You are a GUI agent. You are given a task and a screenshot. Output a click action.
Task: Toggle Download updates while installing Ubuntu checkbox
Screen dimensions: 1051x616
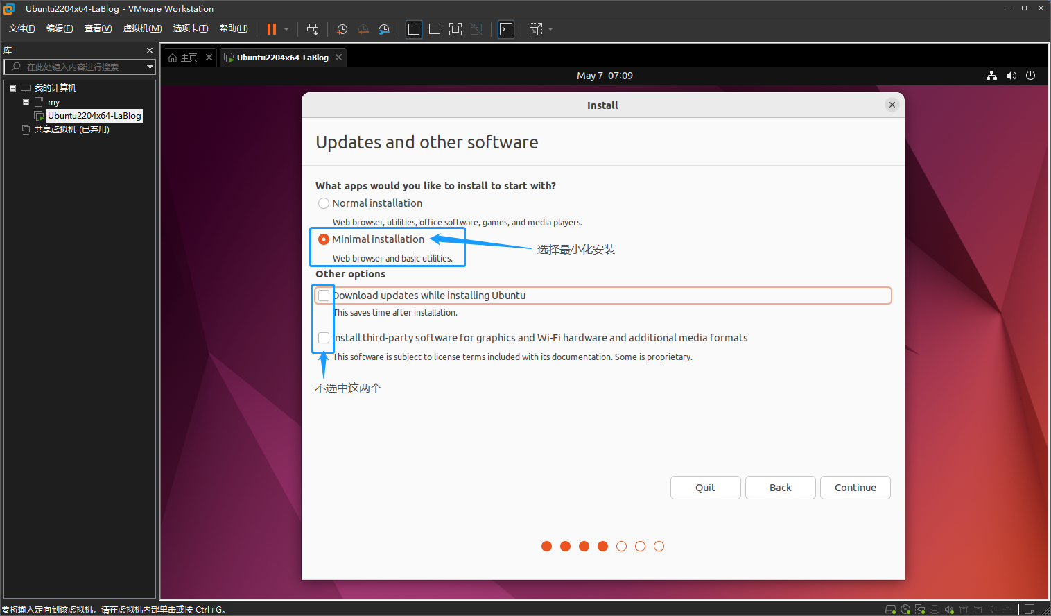coord(324,296)
